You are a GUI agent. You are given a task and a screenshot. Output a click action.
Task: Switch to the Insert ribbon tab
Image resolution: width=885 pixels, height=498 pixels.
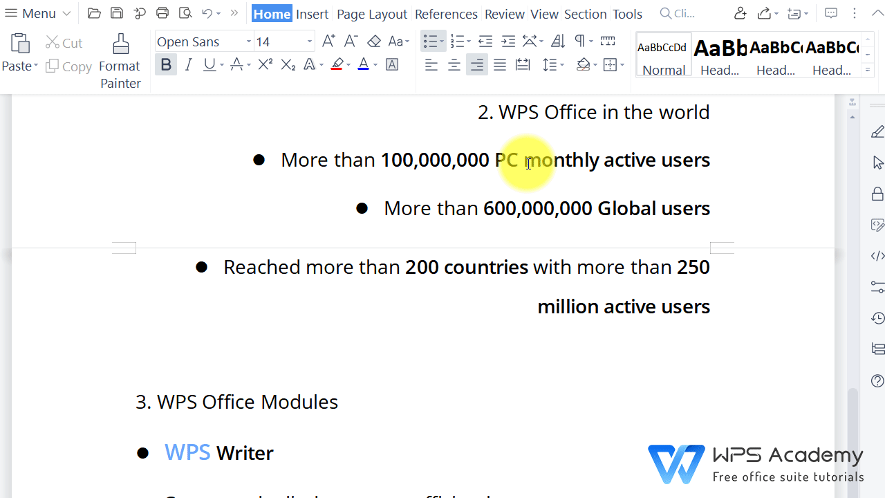(x=312, y=13)
